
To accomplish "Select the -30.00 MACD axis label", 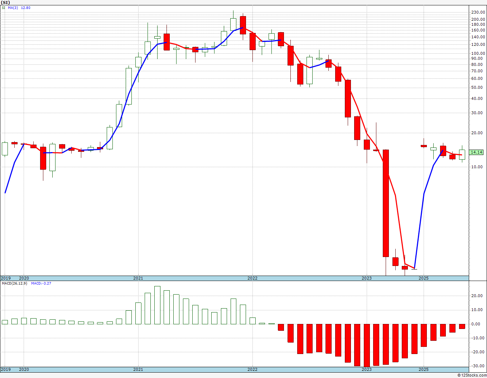I will 478,366.
